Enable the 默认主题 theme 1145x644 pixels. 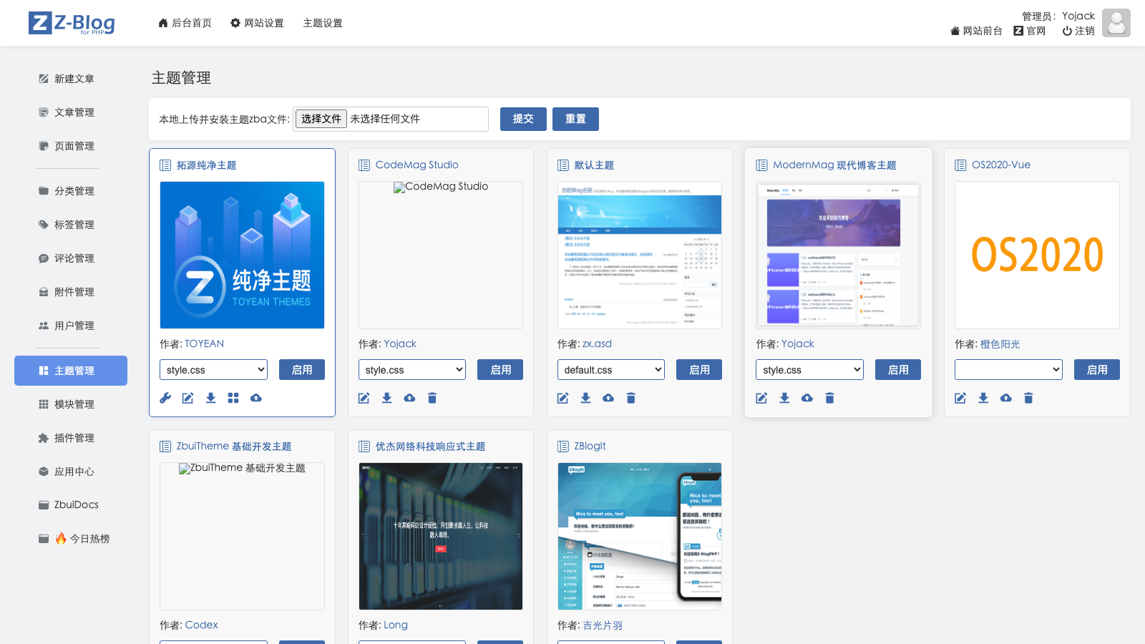[x=699, y=370]
